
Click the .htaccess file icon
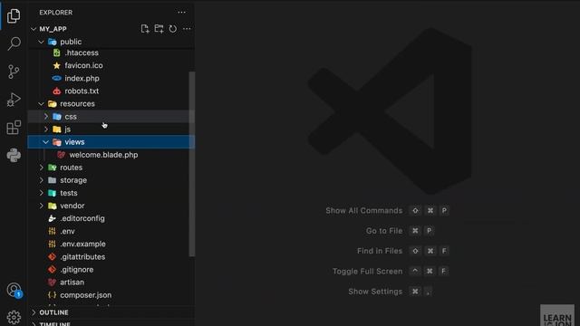click(56, 53)
